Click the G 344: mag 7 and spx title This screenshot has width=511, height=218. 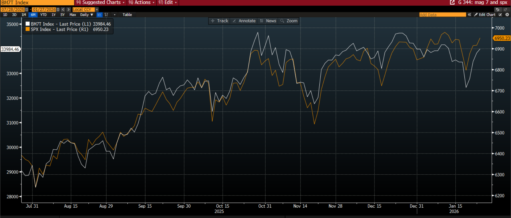click(x=483, y=2)
